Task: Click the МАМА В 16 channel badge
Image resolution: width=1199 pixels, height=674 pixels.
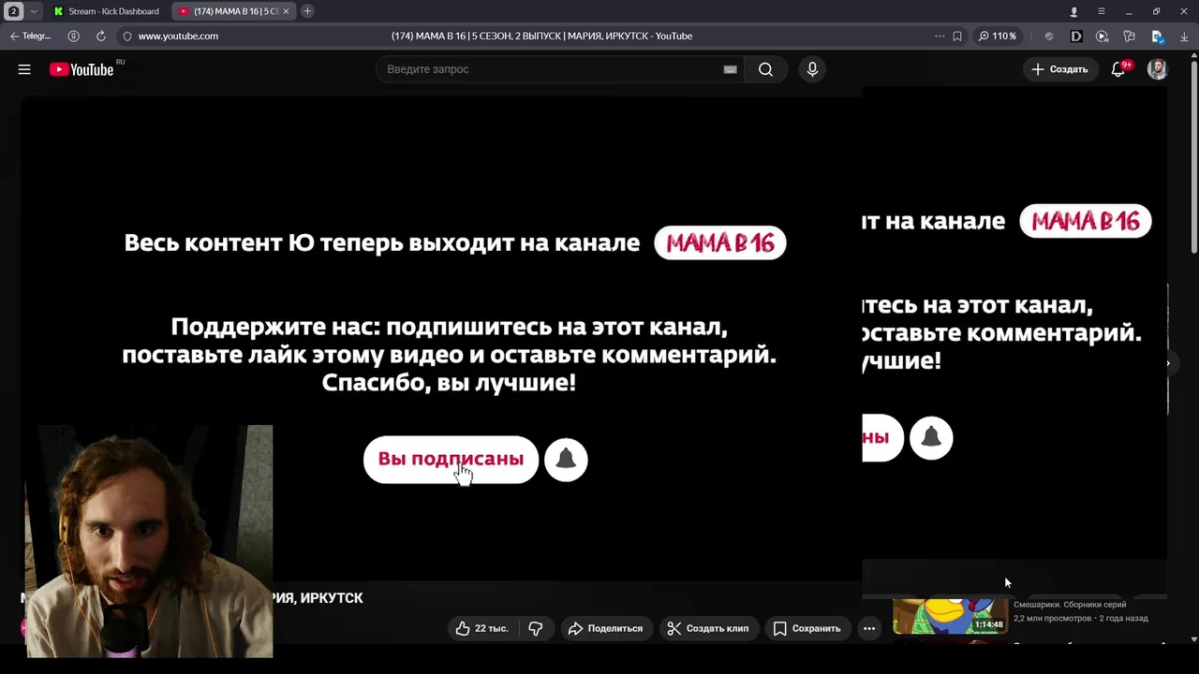Action: (x=719, y=243)
